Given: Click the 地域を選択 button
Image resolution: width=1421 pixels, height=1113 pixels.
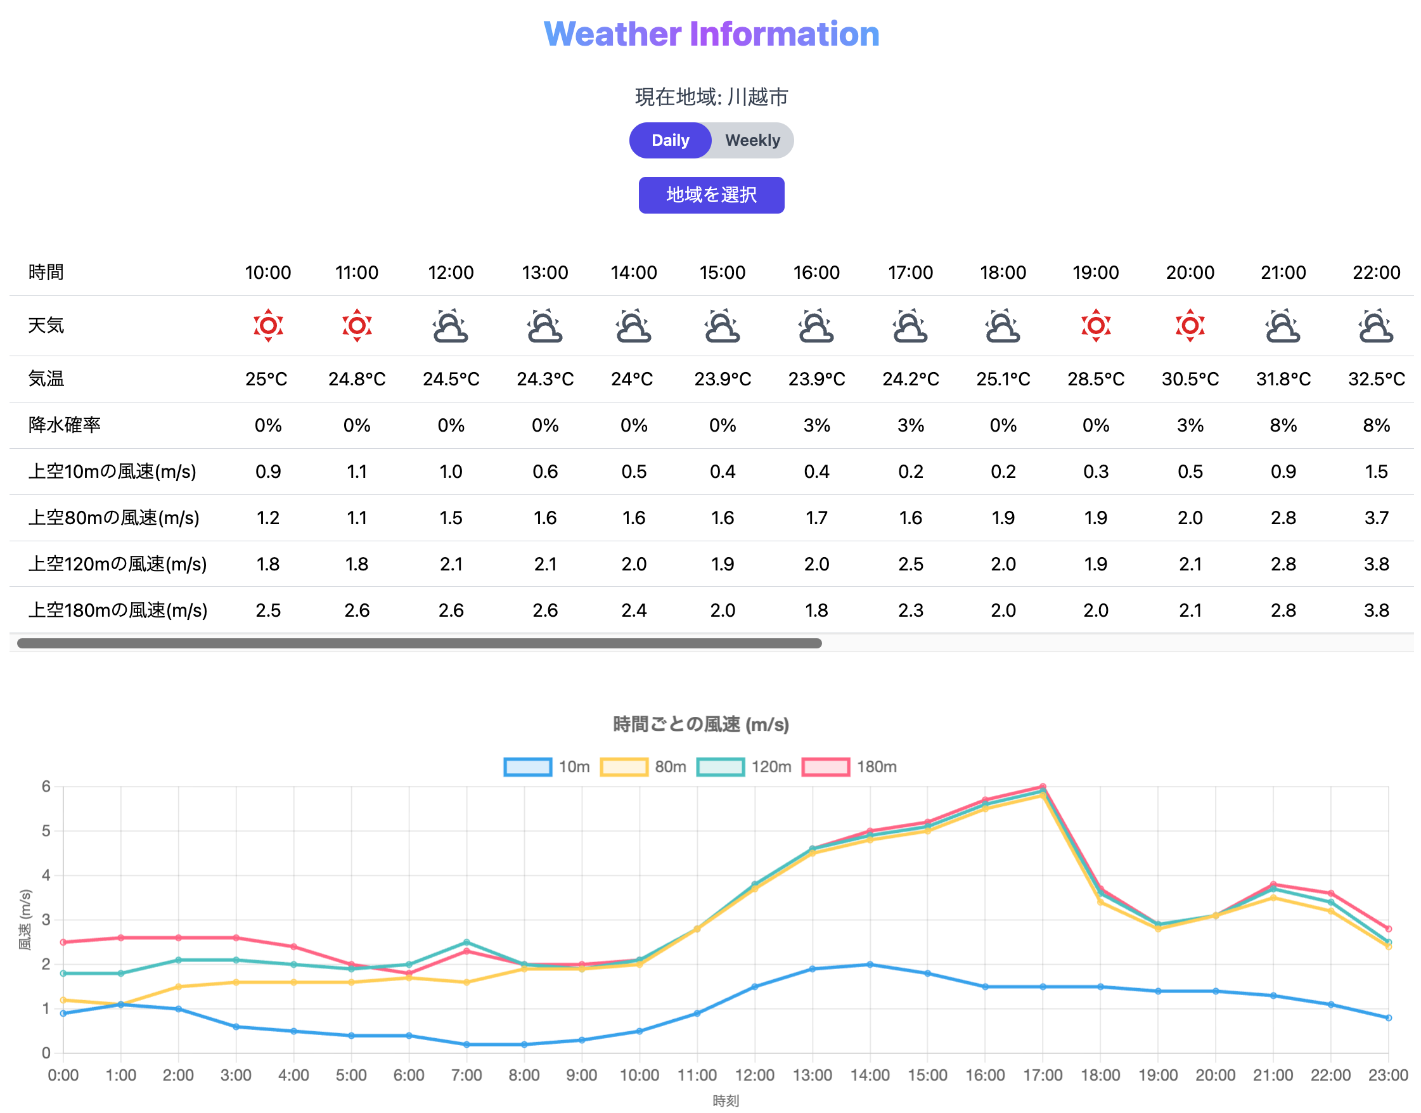Looking at the screenshot, I should [x=711, y=194].
